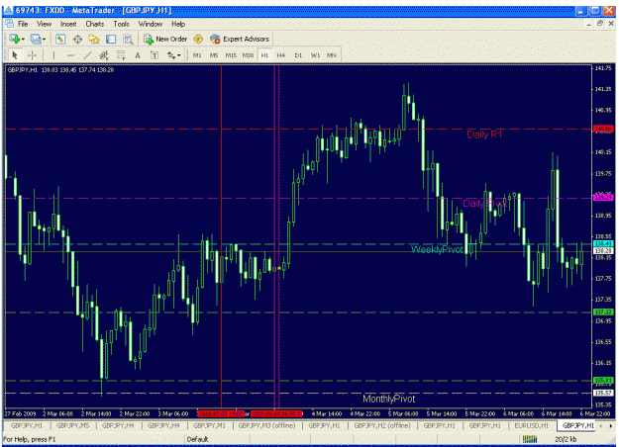Viewport: 619px width, 447px height.
Task: Select the Crosshair tool
Action: coord(32,55)
